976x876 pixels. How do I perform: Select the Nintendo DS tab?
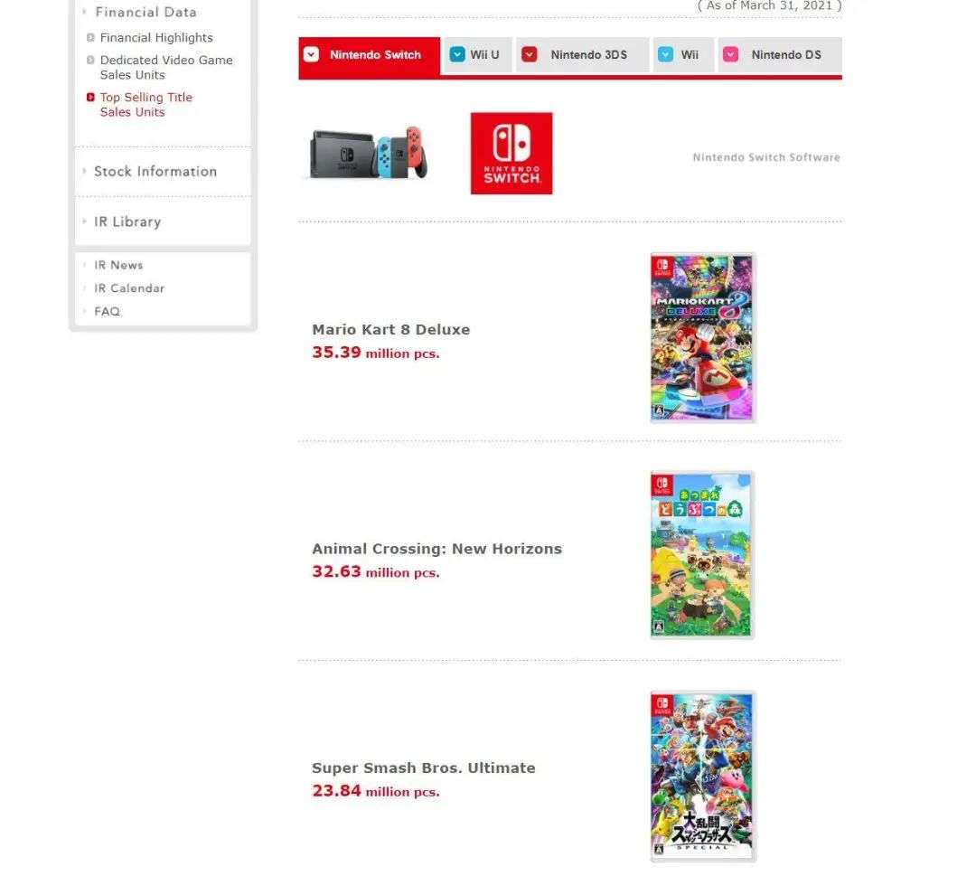coord(779,55)
